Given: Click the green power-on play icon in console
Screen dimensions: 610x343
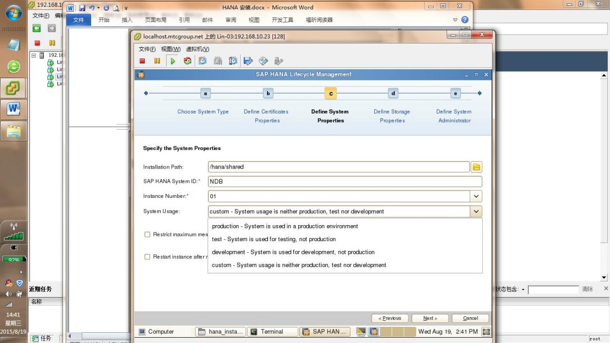Looking at the screenshot, I should click(172, 61).
